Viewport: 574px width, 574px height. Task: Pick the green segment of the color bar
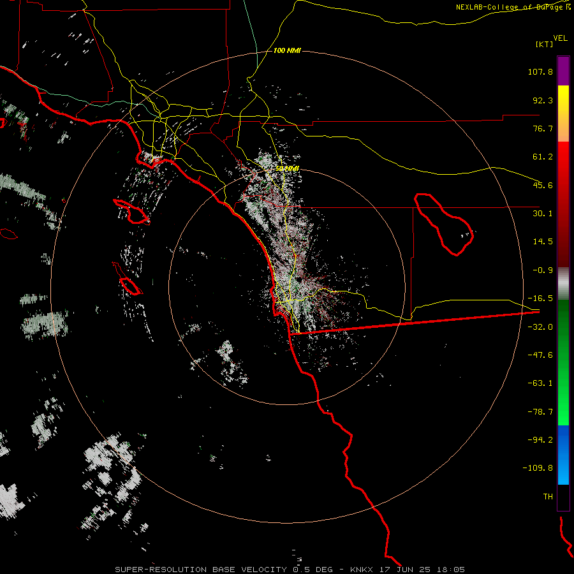coord(563,362)
